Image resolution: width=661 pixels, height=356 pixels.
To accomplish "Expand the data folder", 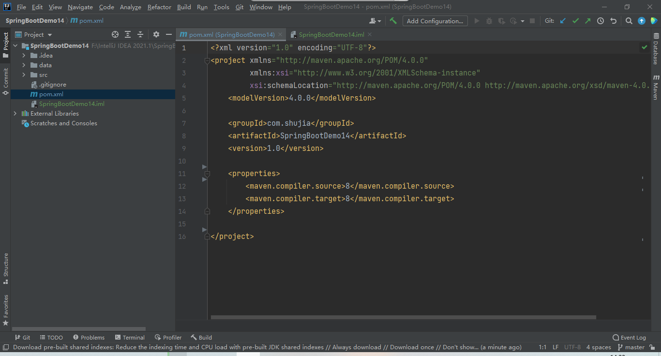I will 24,65.
